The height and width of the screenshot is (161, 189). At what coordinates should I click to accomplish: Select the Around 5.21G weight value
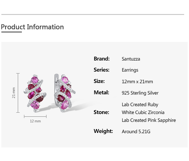[136, 132]
